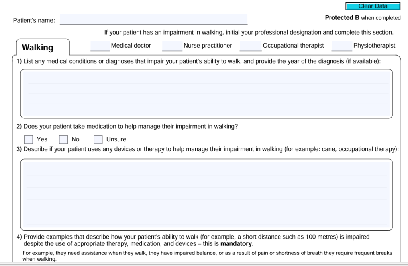Click the "Patient's name:" label text
Viewport: 408px width, 266px height.
(34, 20)
